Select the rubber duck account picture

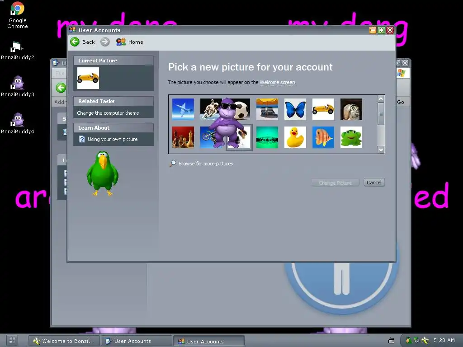[x=295, y=137]
